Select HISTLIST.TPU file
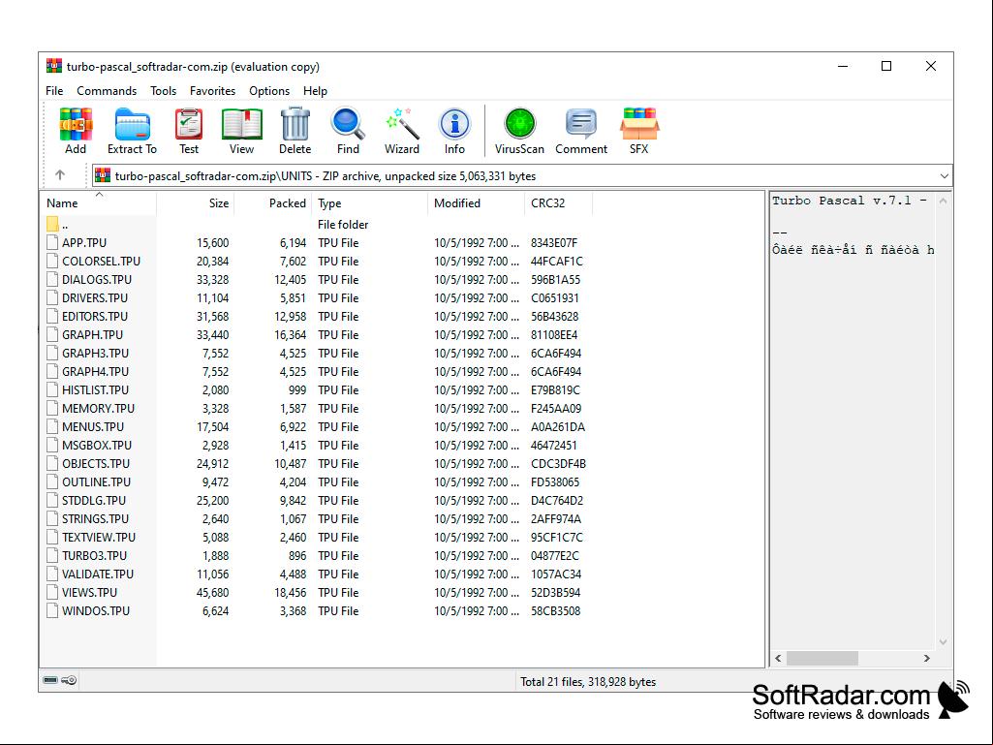The image size is (993, 745). [x=95, y=389]
